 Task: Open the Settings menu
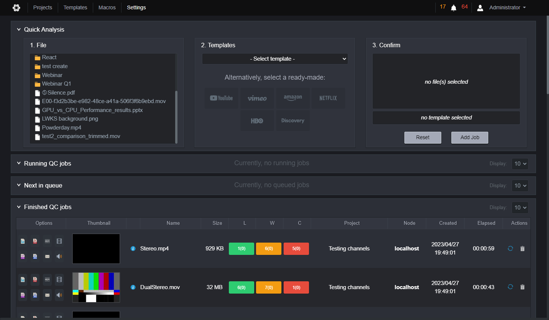point(136,7)
